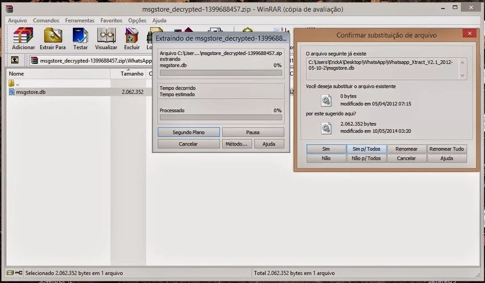Click Ajuda in the confirm dialog
Screen dimensions: 485x283
point(447,158)
